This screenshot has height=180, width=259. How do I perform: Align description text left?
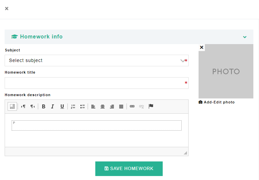coord(93,106)
